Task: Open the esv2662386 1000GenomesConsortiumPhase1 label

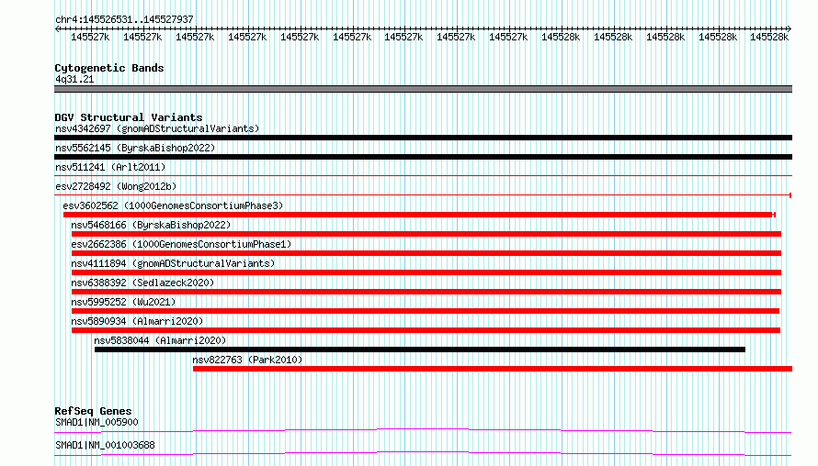Action: [x=182, y=244]
